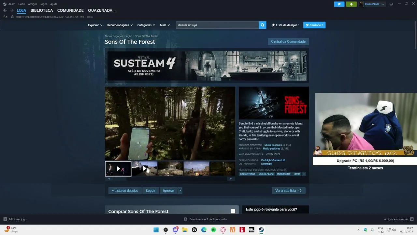Switch to the LOJA tab
The image size is (417, 235).
tap(22, 10)
